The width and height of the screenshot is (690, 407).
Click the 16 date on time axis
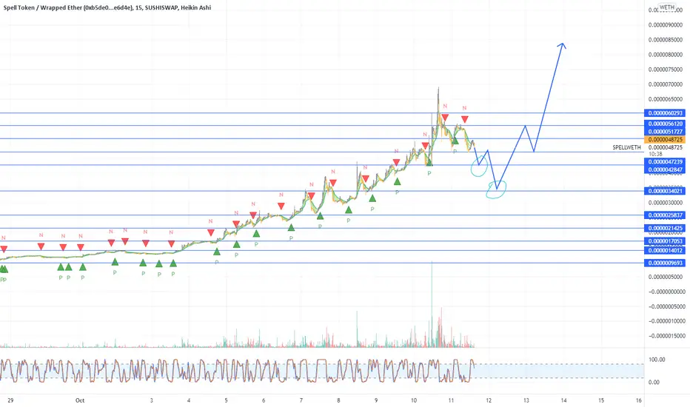coord(638,400)
